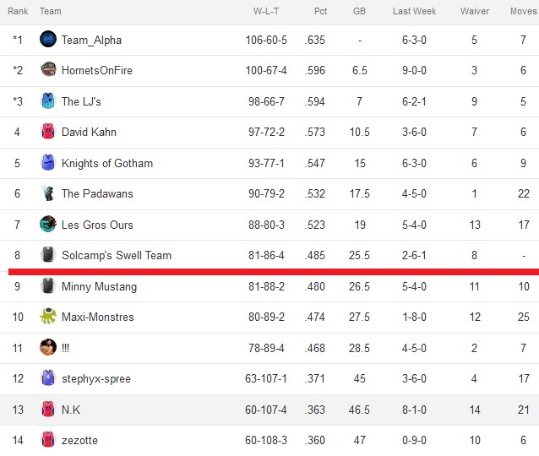Click the W-L-T column header
This screenshot has width=539, height=456.
266,11
